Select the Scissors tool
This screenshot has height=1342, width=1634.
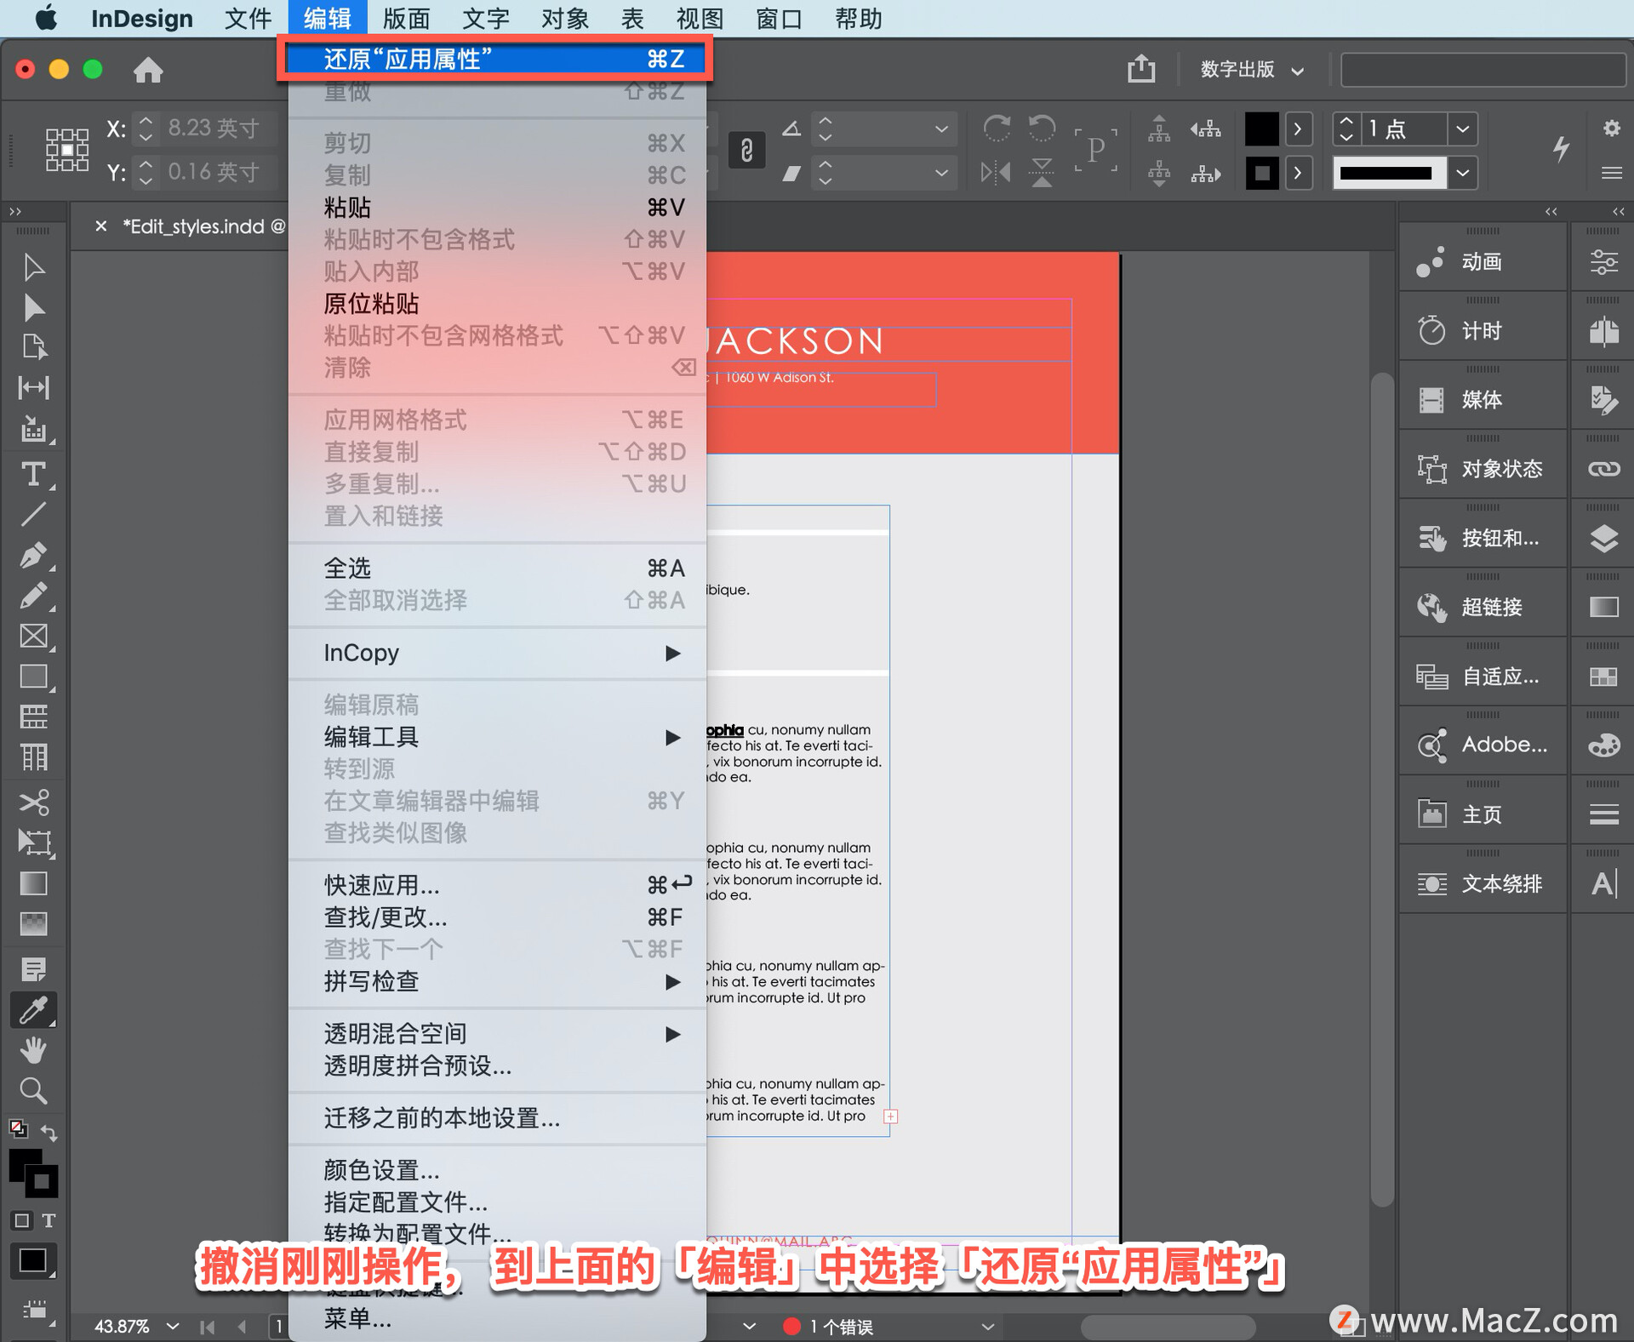point(33,802)
